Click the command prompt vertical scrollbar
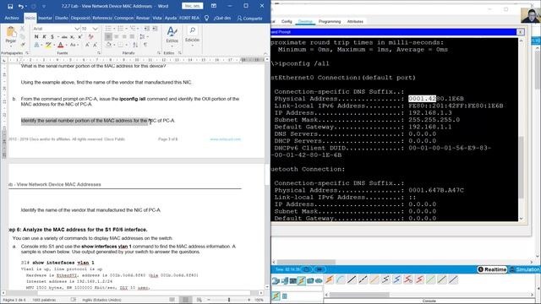This screenshot has width=541, height=304. pos(521,167)
